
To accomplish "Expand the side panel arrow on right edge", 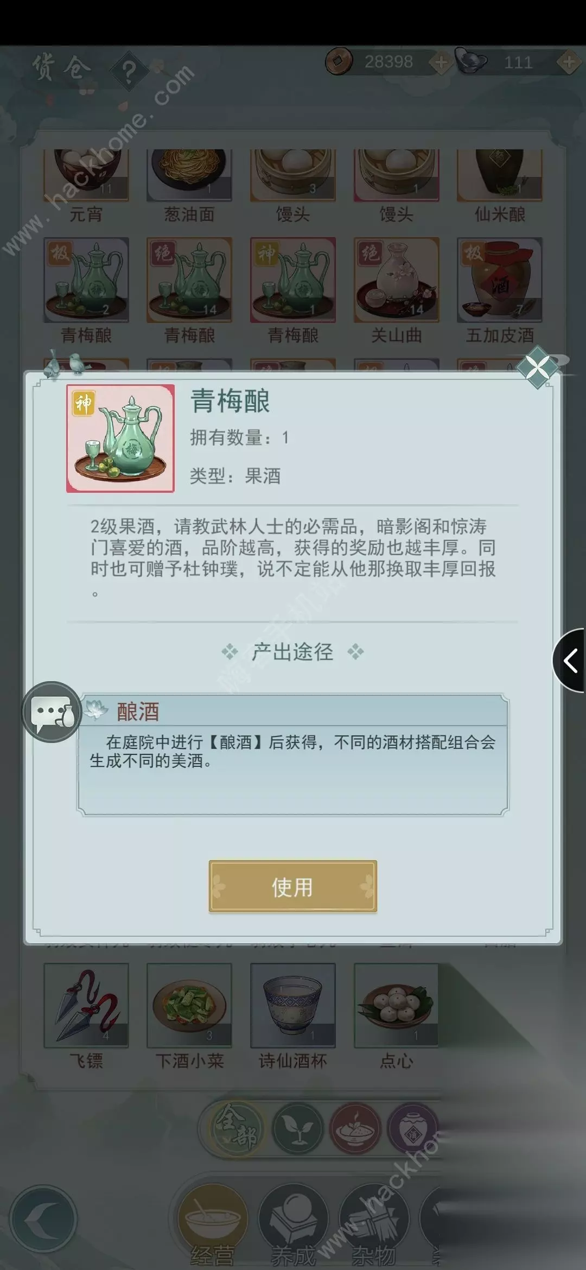I will click(x=569, y=661).
